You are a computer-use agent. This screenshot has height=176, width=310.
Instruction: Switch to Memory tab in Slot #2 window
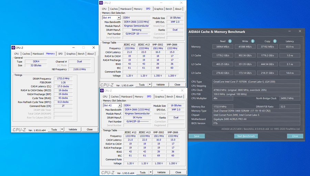pyautogui.click(x=139, y=97)
